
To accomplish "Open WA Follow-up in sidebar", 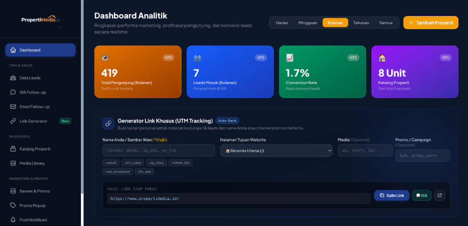I will [x=40, y=92].
